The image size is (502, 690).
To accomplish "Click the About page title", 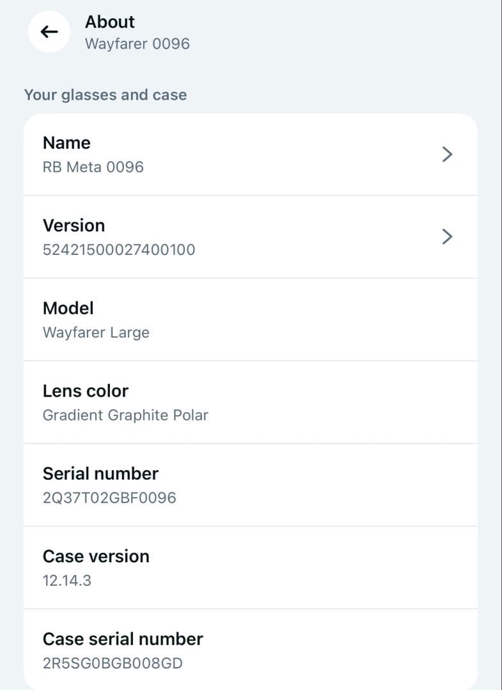I will 110,22.
